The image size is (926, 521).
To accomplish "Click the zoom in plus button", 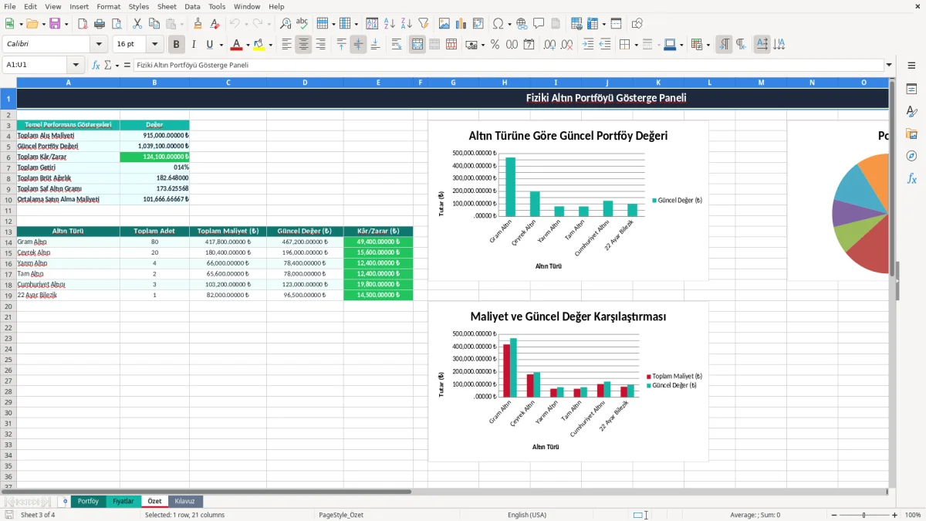I will coord(895,515).
